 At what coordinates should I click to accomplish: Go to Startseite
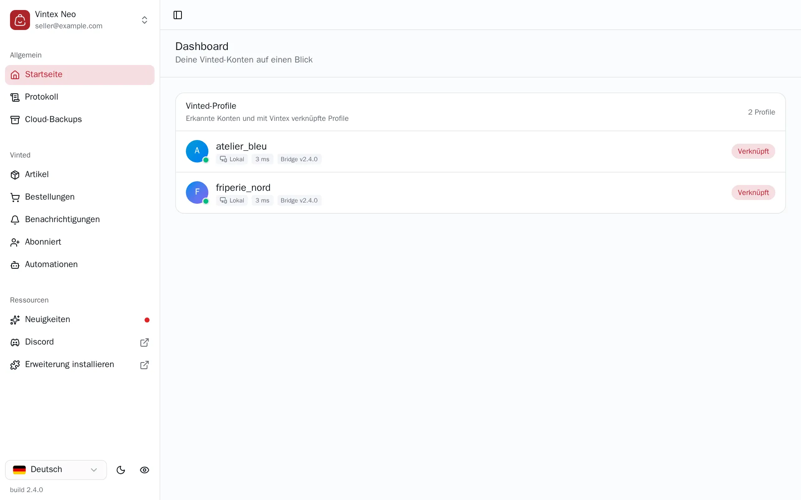(x=80, y=75)
